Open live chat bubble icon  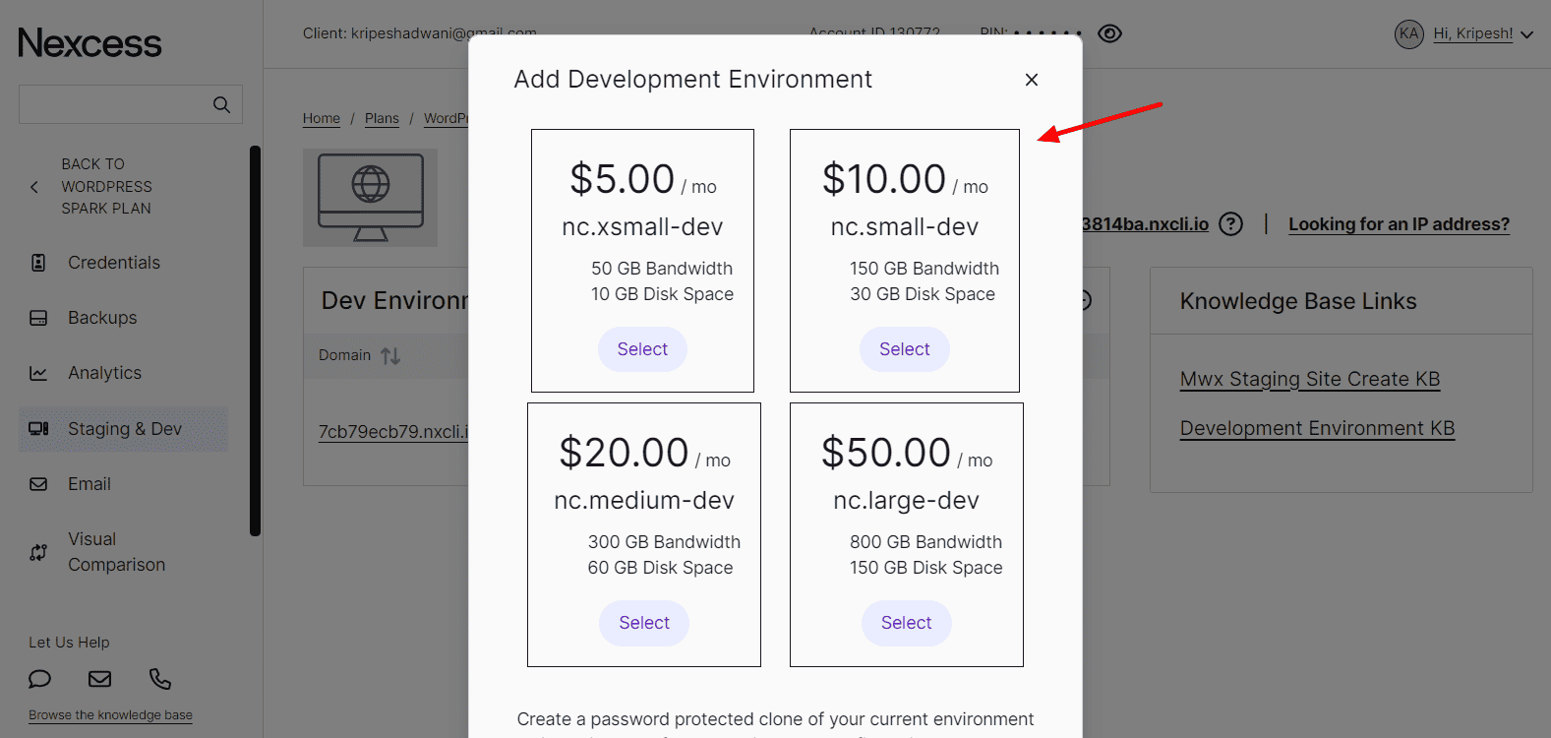pos(39,679)
